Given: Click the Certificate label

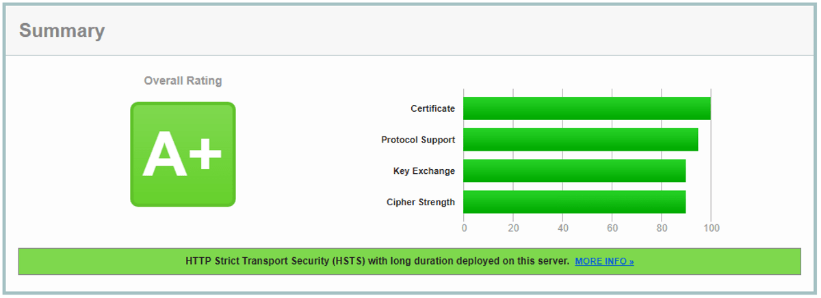Looking at the screenshot, I should point(432,108).
